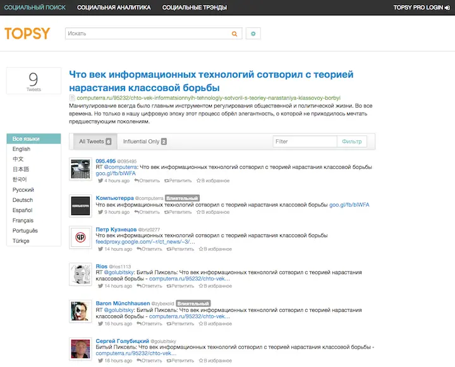Choose Deutsch in language list
The width and height of the screenshot is (455, 367).
click(x=23, y=200)
